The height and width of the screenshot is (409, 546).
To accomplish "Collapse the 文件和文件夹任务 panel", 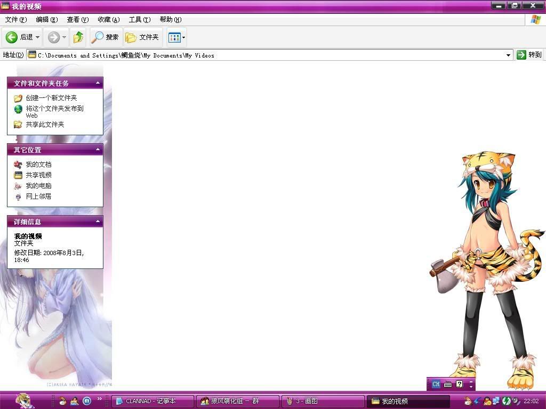I will [98, 83].
